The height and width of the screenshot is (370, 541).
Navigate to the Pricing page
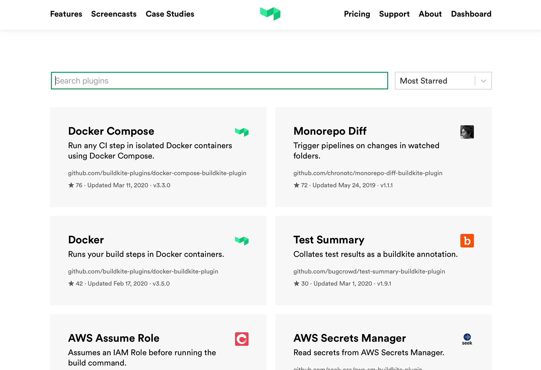[357, 14]
